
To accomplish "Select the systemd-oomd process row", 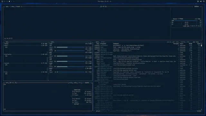I will pos(147,65).
